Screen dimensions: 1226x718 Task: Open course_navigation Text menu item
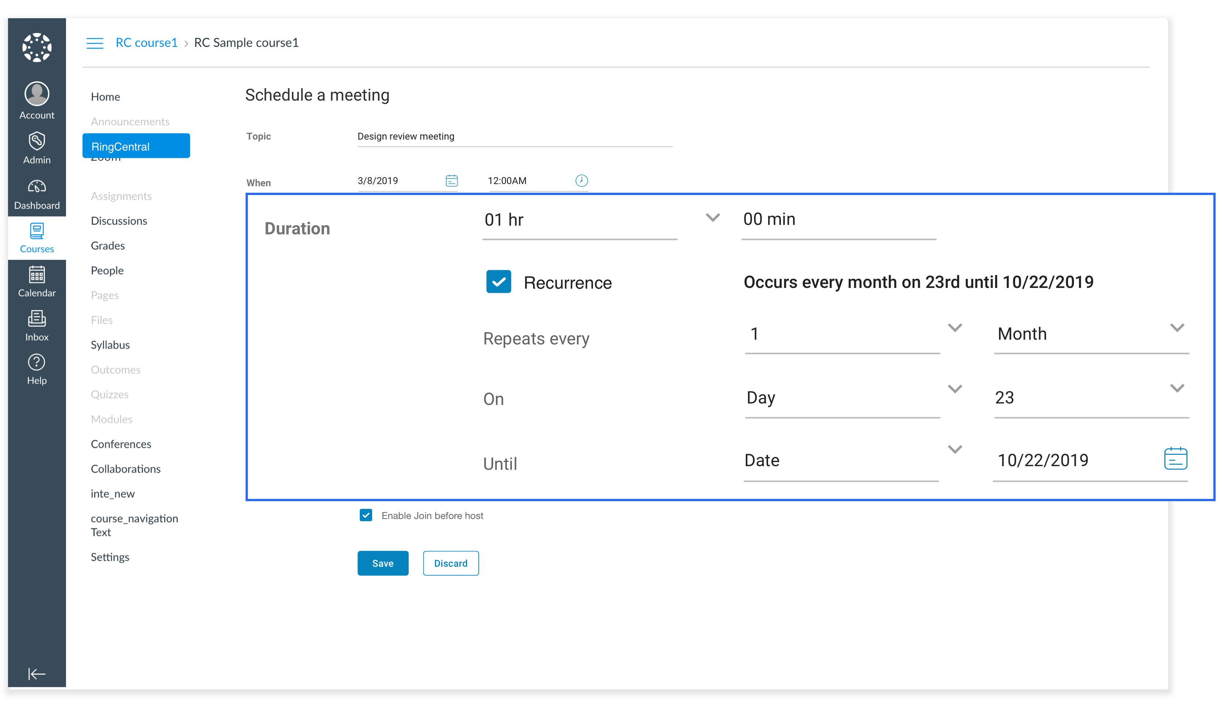[x=135, y=525]
